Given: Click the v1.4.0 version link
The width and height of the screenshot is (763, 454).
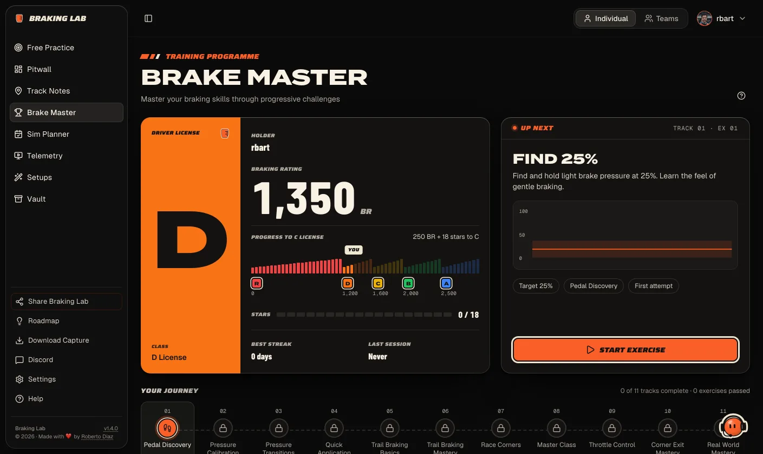Looking at the screenshot, I should click(x=111, y=429).
